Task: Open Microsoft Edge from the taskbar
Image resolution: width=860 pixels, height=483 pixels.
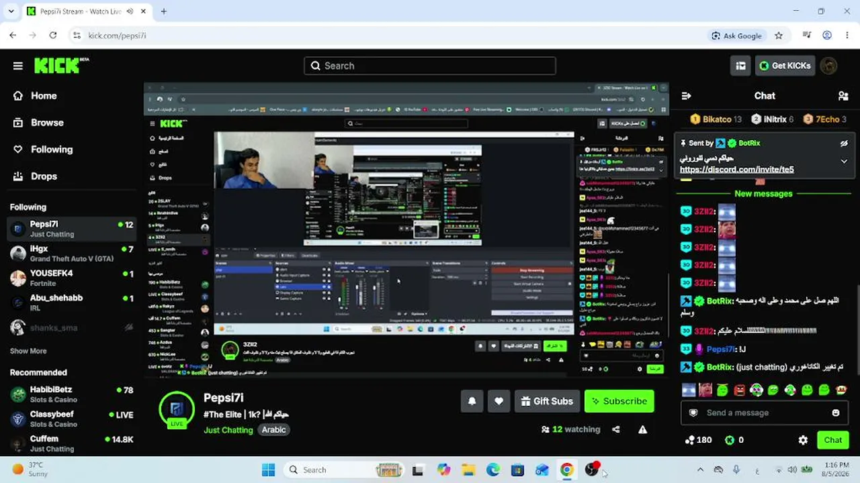Action: click(493, 470)
